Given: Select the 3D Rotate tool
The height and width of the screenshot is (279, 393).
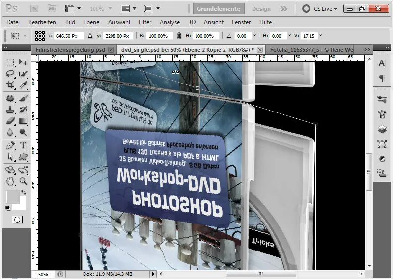Looking at the screenshot, I should point(10,170).
